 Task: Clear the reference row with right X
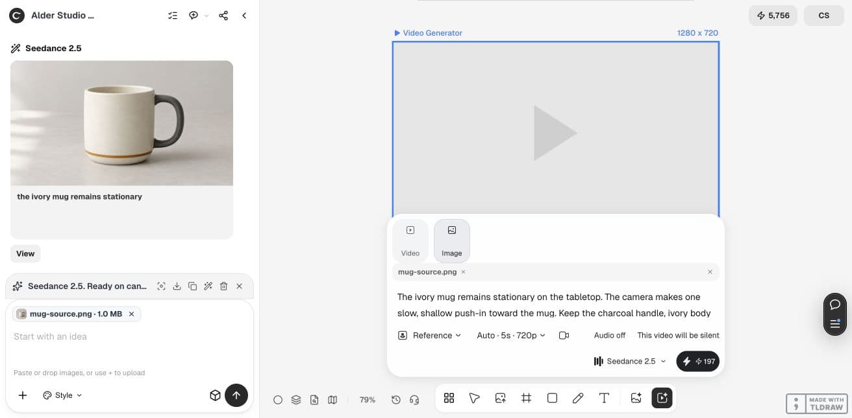710,272
